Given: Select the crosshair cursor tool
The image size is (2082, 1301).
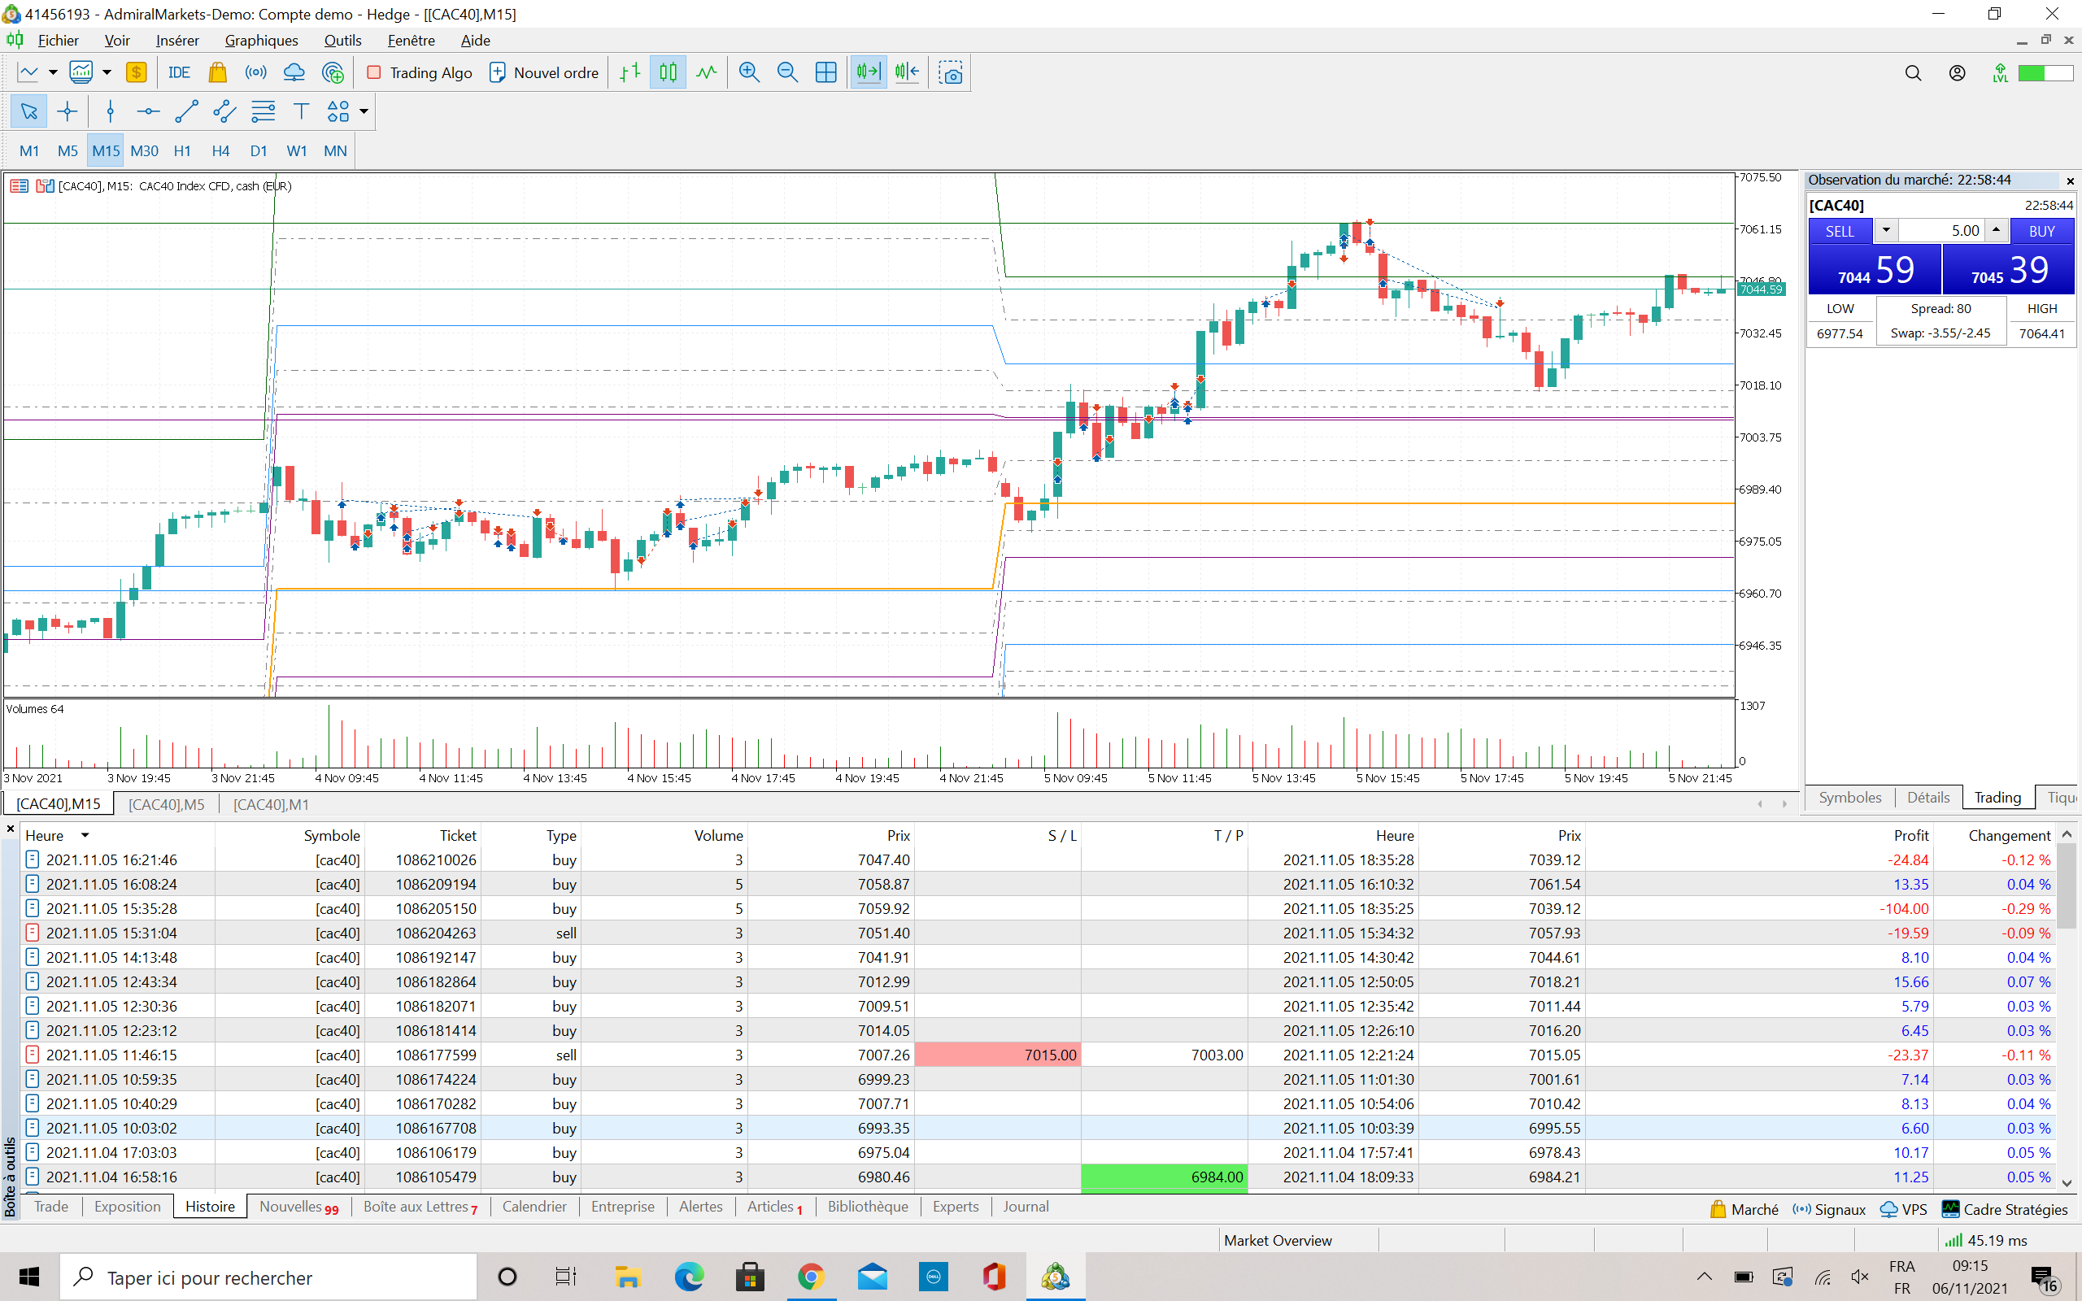Looking at the screenshot, I should click(68, 112).
